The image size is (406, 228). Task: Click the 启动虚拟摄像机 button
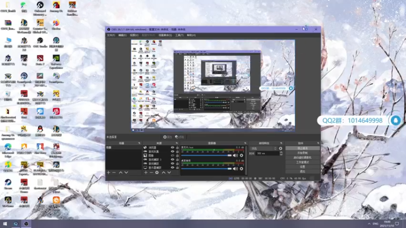point(302,158)
